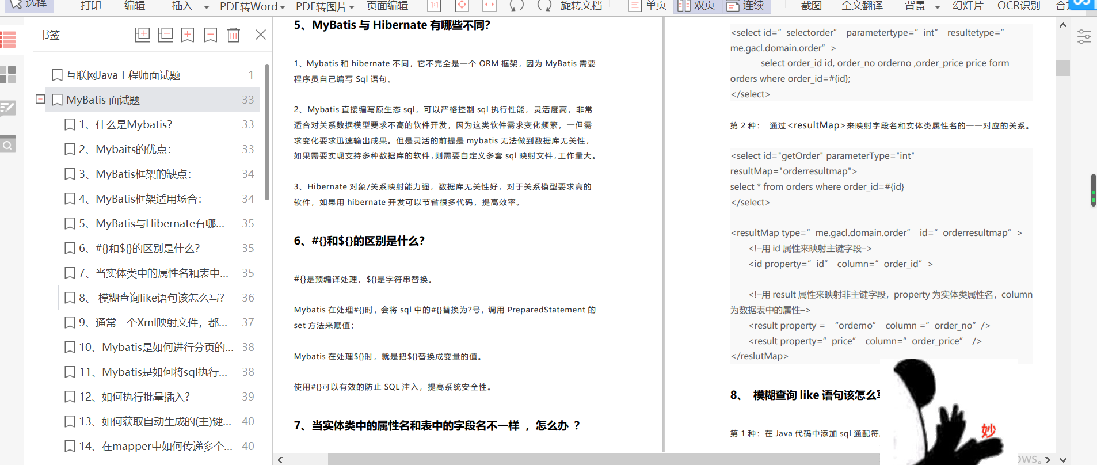Fit page width icon

(x=489, y=6)
